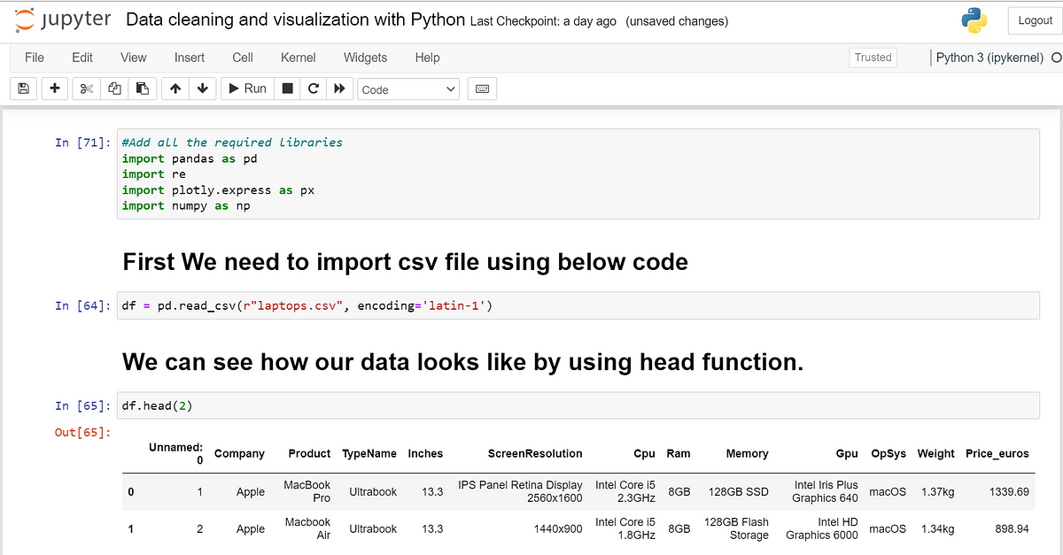Image resolution: width=1063 pixels, height=555 pixels.
Task: Open command palette keyboard icon
Action: pos(482,89)
